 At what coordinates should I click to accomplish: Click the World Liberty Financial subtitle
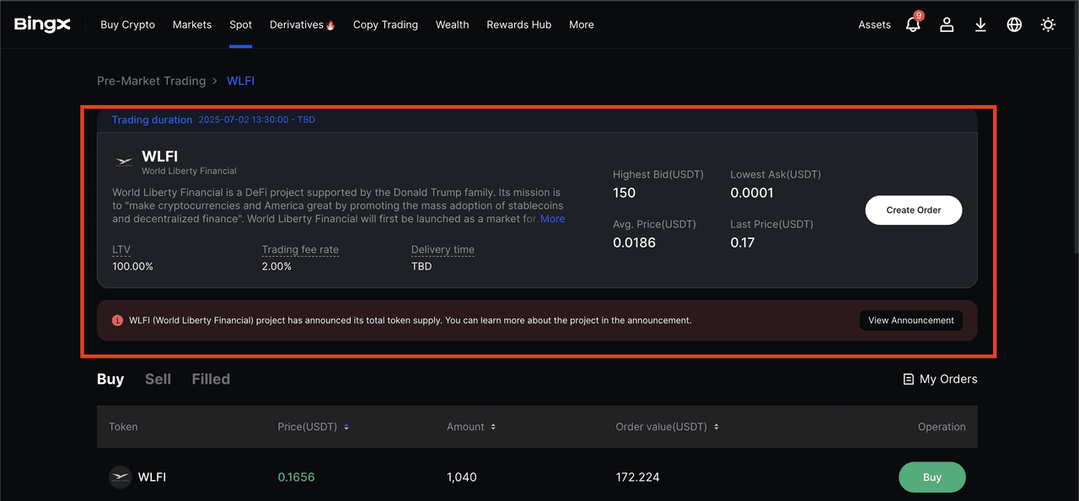[189, 171]
